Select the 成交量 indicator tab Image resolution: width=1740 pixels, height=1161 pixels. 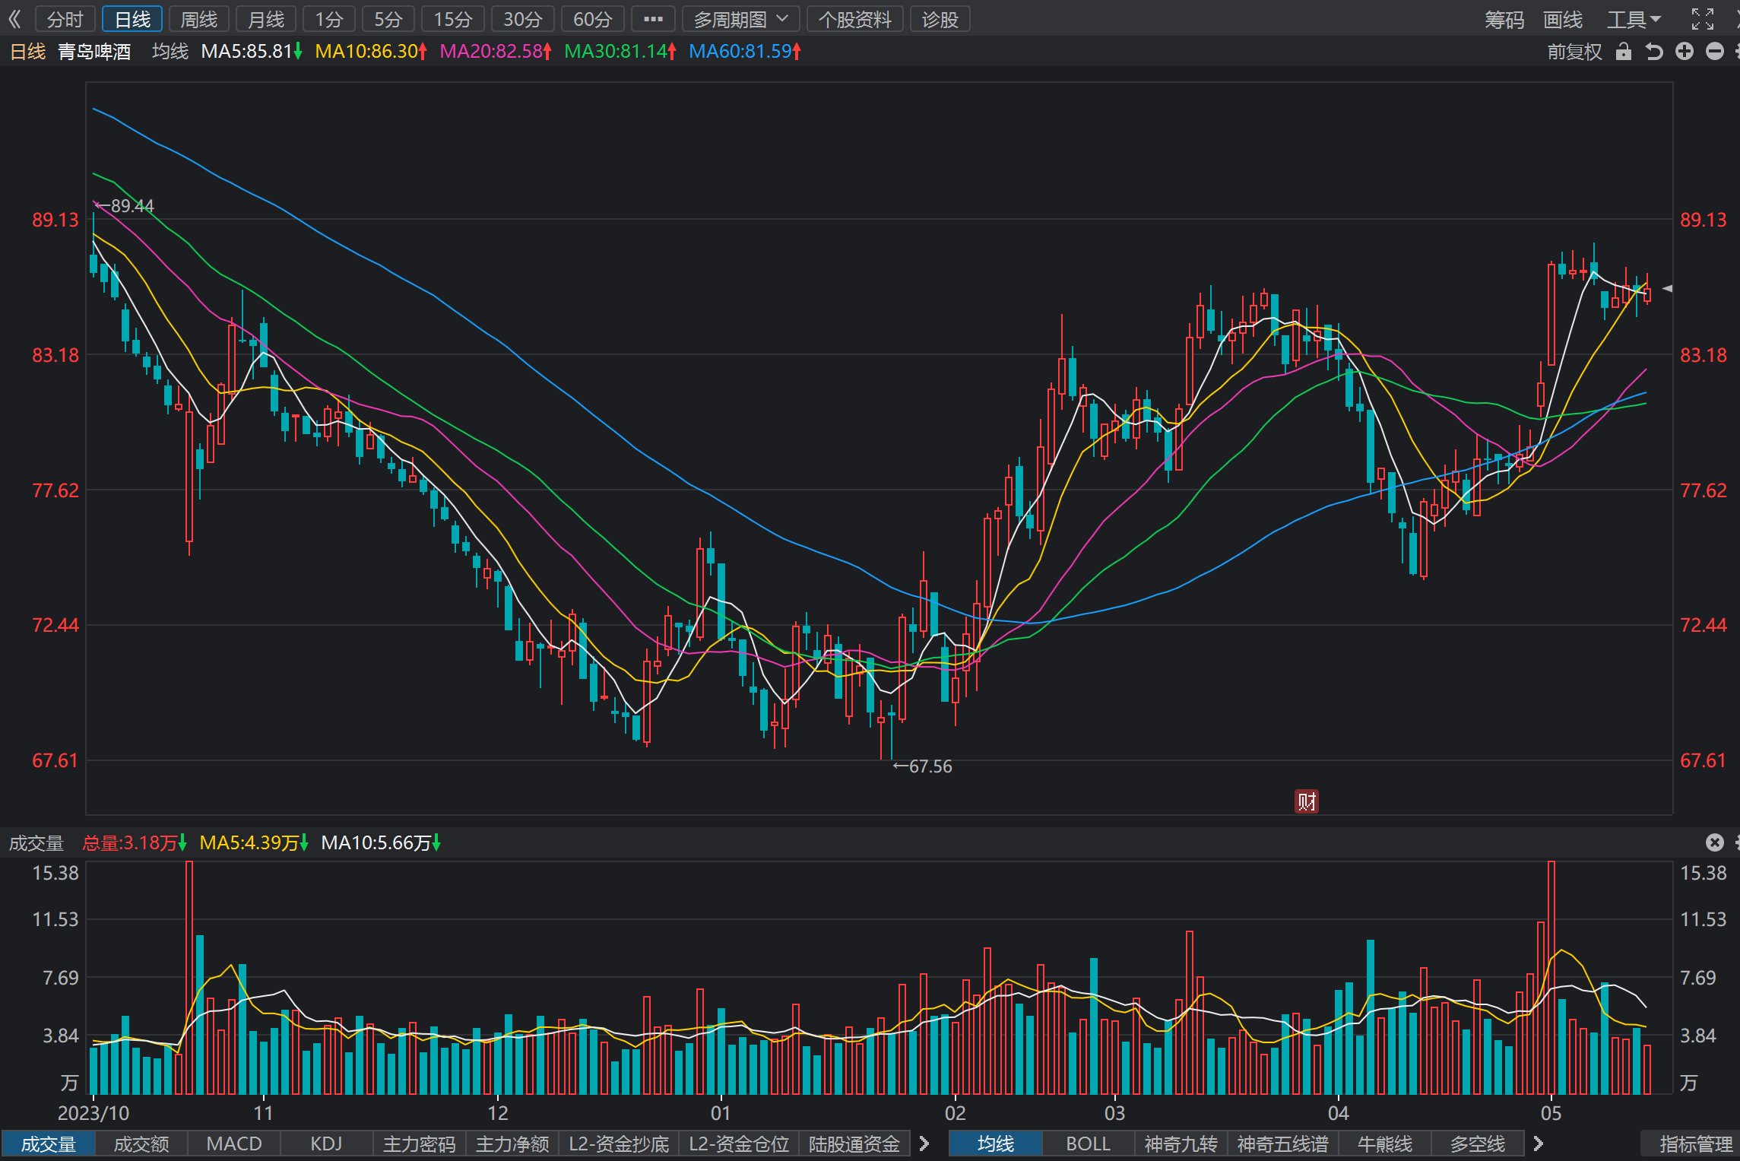[x=49, y=1144]
